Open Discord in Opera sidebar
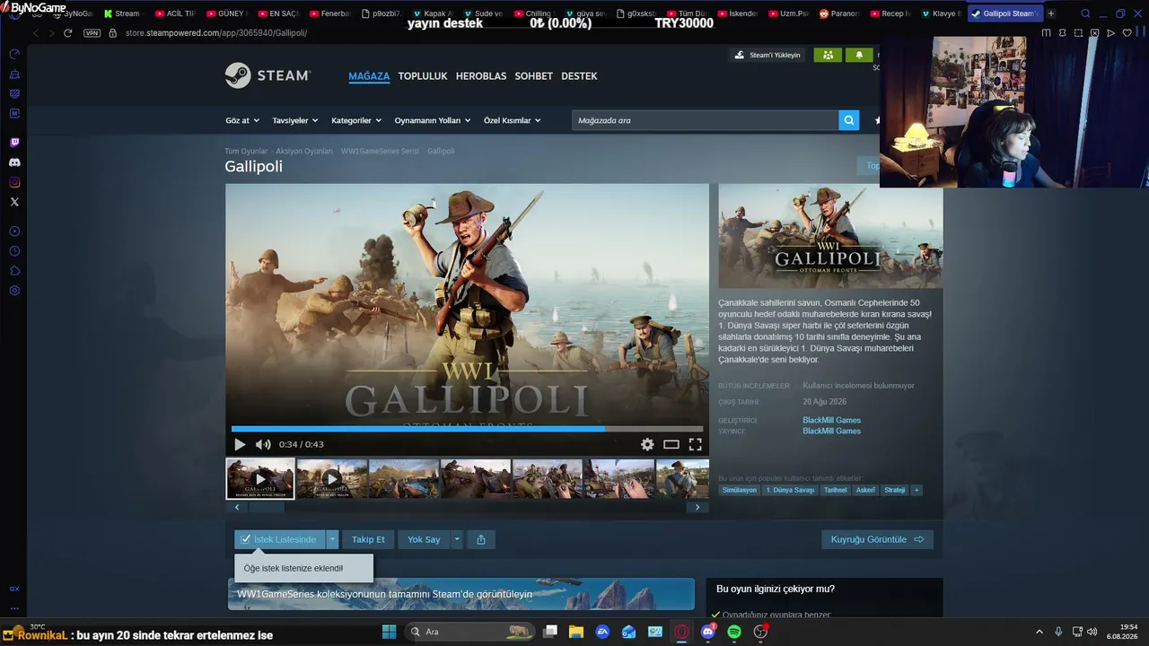 click(x=14, y=162)
